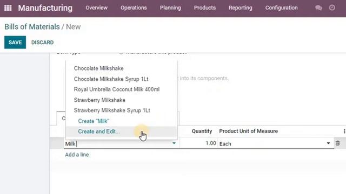Select Chocolate Milkshake from suggestions

coord(98,68)
